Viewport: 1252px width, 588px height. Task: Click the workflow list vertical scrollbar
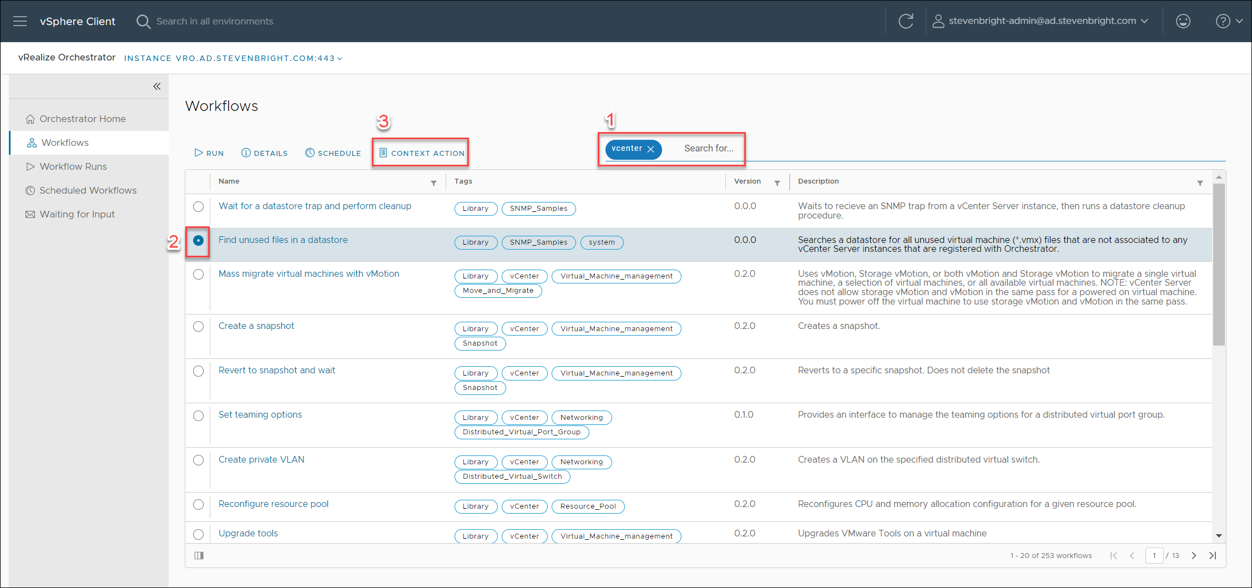(1219, 264)
